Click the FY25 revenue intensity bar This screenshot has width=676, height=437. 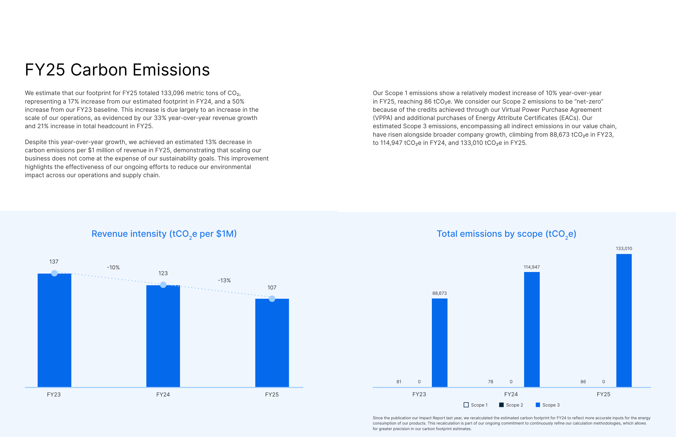[x=272, y=343]
